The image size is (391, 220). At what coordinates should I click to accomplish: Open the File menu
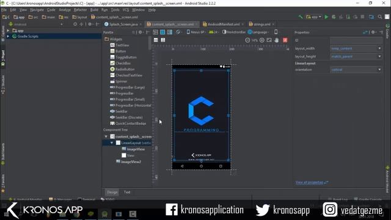click(4, 10)
